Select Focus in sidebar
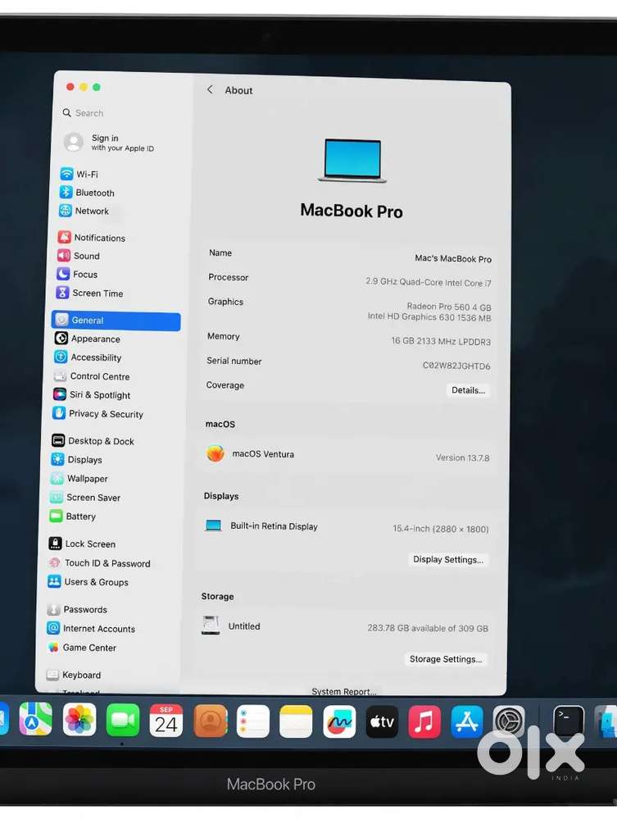Image resolution: width=617 pixels, height=819 pixels. click(77, 274)
